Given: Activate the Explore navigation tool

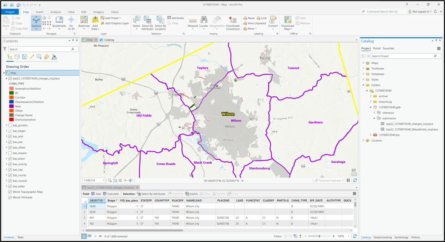Looking at the screenshot, I should point(36,22).
